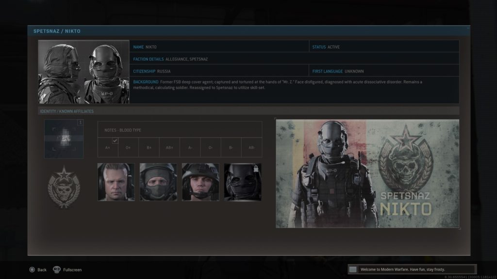Select locked black-masked operator portrait
This screenshot has width=497, height=279.
(243, 182)
